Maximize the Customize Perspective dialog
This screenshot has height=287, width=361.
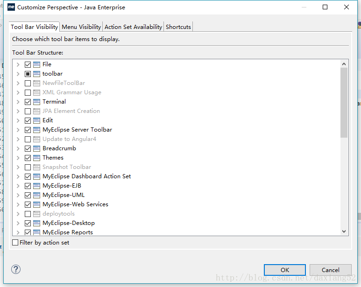coord(325,7)
